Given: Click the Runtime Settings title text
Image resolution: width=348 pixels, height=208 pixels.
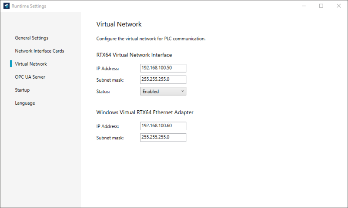Looking at the screenshot, I should click(x=28, y=6).
